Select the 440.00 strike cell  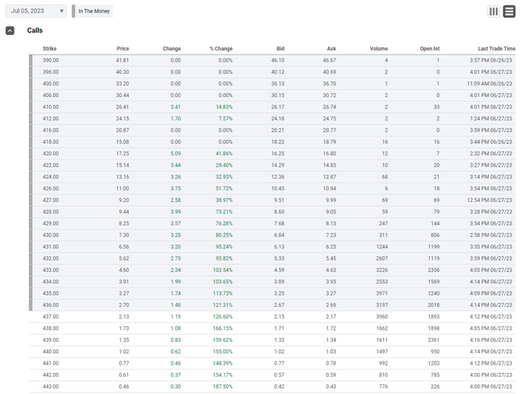pyautogui.click(x=51, y=352)
